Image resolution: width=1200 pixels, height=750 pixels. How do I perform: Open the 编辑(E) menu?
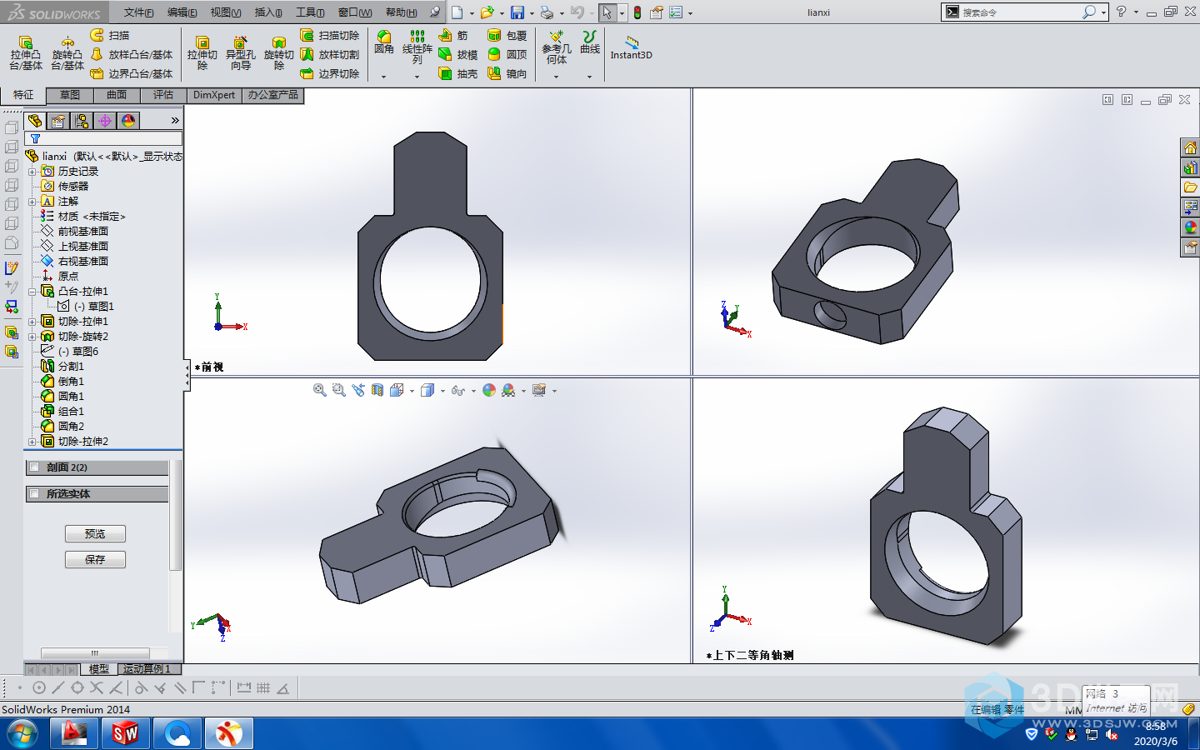click(182, 12)
